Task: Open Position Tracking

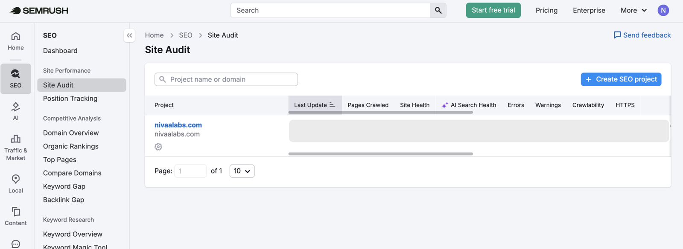Action: [70, 98]
